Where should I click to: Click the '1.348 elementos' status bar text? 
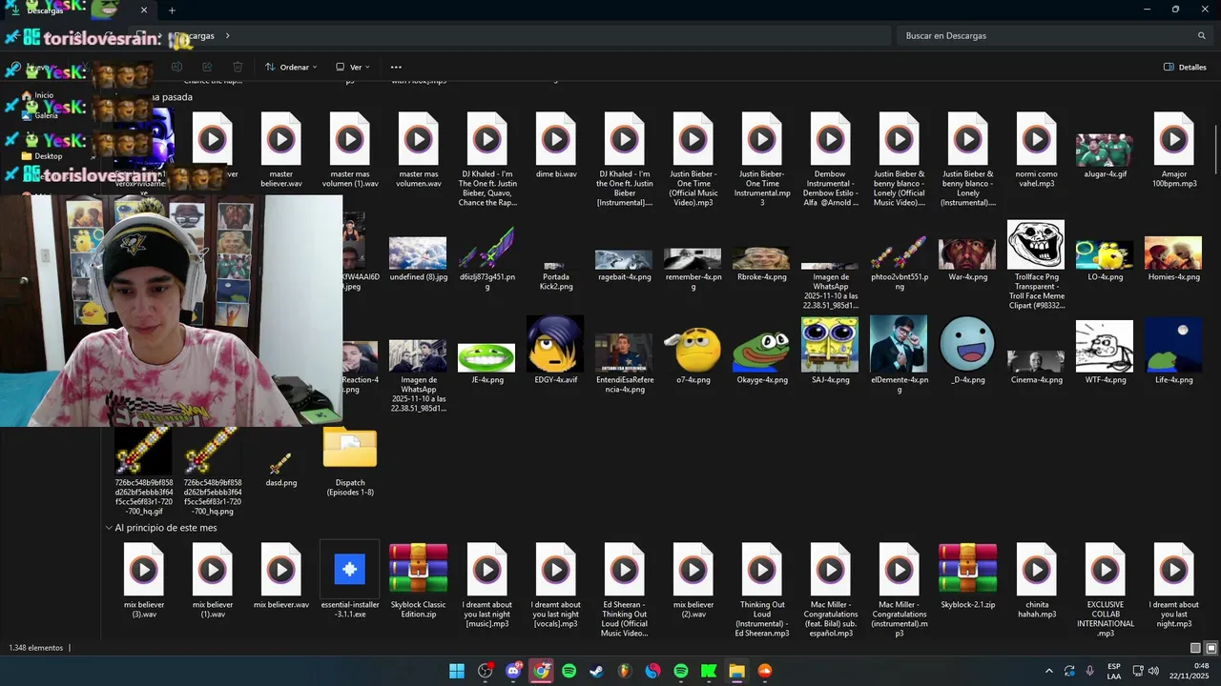click(x=36, y=648)
